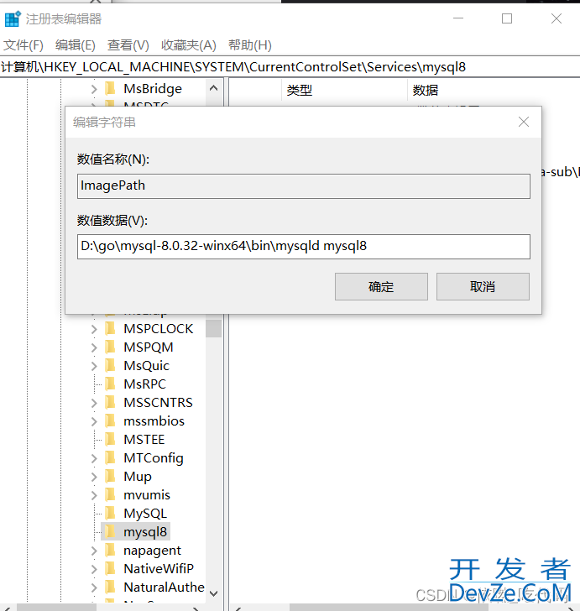Select the MsBridge key label
This screenshot has width=580, height=611.
(x=153, y=89)
